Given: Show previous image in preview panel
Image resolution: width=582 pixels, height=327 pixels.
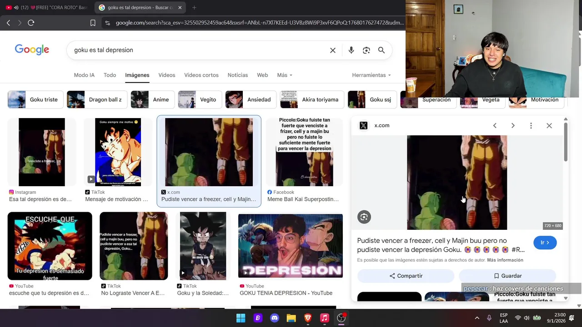Looking at the screenshot, I should (495, 126).
